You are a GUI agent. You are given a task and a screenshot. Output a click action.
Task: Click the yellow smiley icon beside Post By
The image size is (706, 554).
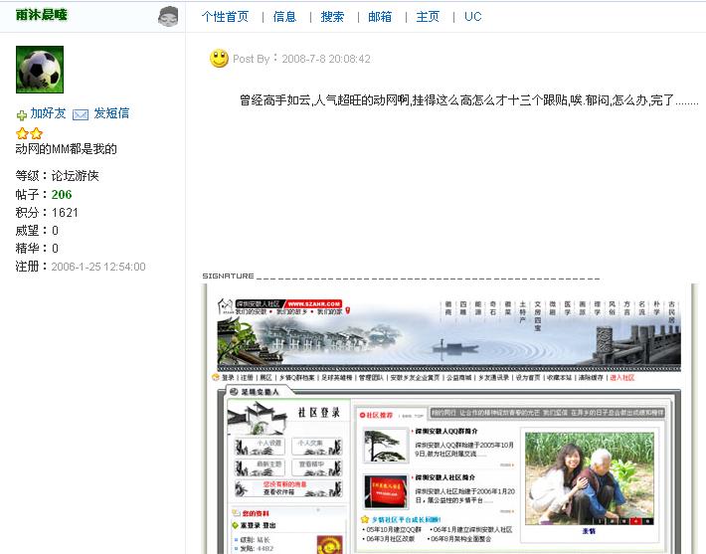219,59
